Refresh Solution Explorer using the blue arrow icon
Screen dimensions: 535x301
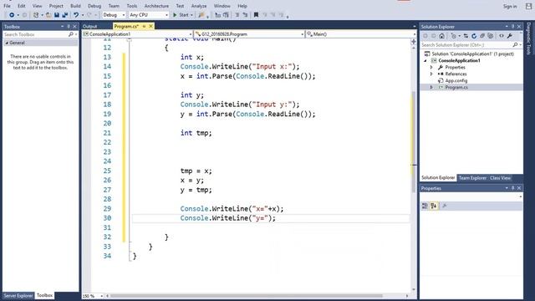(474, 36)
